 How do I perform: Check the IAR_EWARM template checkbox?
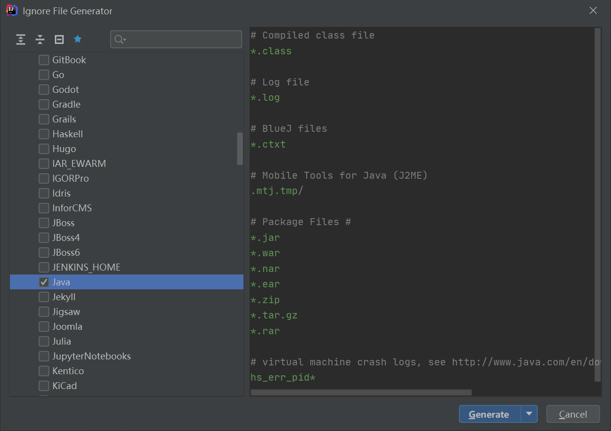(x=44, y=163)
